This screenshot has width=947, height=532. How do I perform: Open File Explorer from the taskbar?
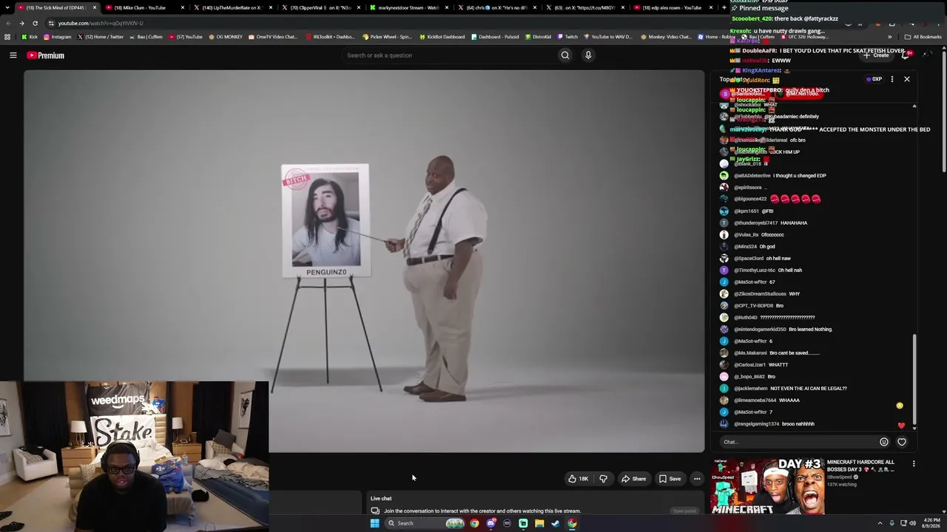[x=539, y=523]
